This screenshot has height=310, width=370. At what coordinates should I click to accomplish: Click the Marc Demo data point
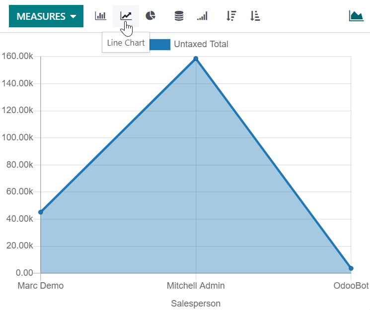tap(41, 212)
